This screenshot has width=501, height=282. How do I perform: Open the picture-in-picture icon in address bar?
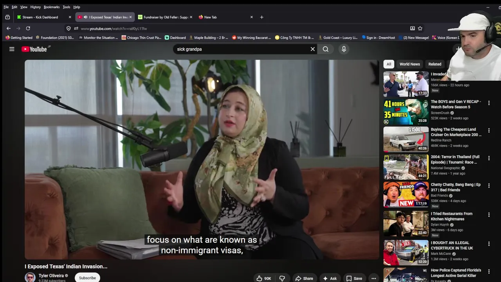pos(412,28)
